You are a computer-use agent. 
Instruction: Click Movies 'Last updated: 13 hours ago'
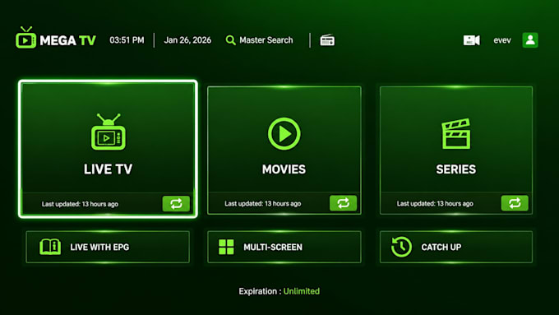click(263, 203)
